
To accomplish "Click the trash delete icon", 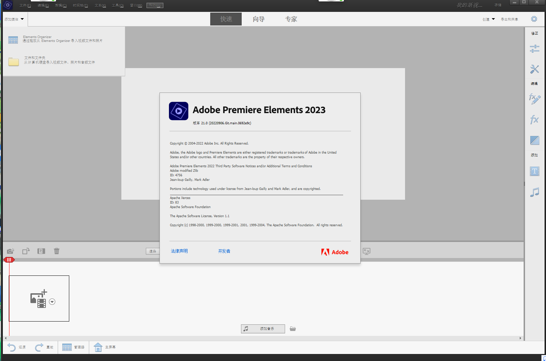I will pos(57,251).
